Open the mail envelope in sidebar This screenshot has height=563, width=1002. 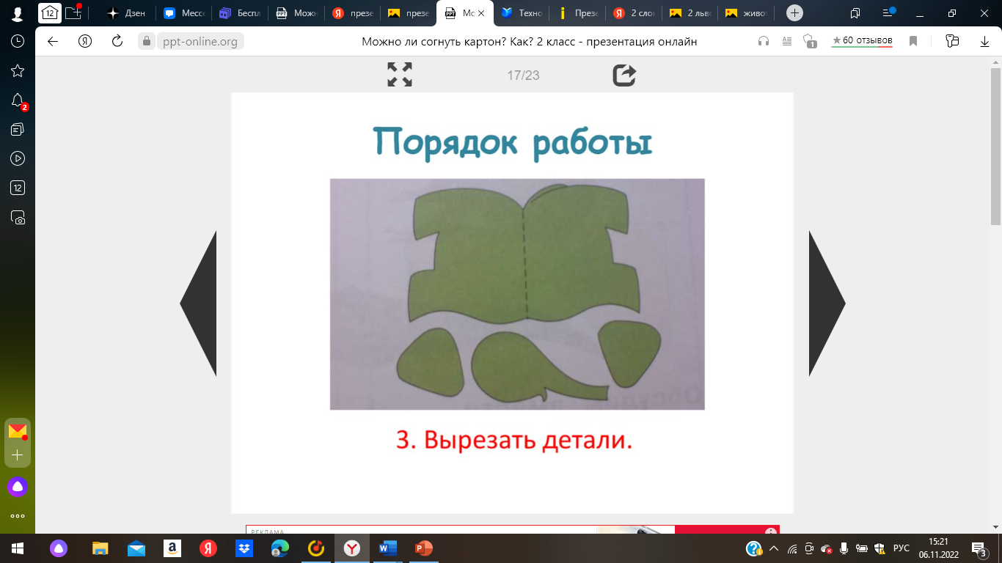coord(18,431)
